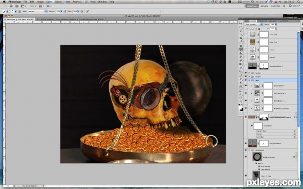
Task: Collapse the Skull layer group
Action: (249, 80)
